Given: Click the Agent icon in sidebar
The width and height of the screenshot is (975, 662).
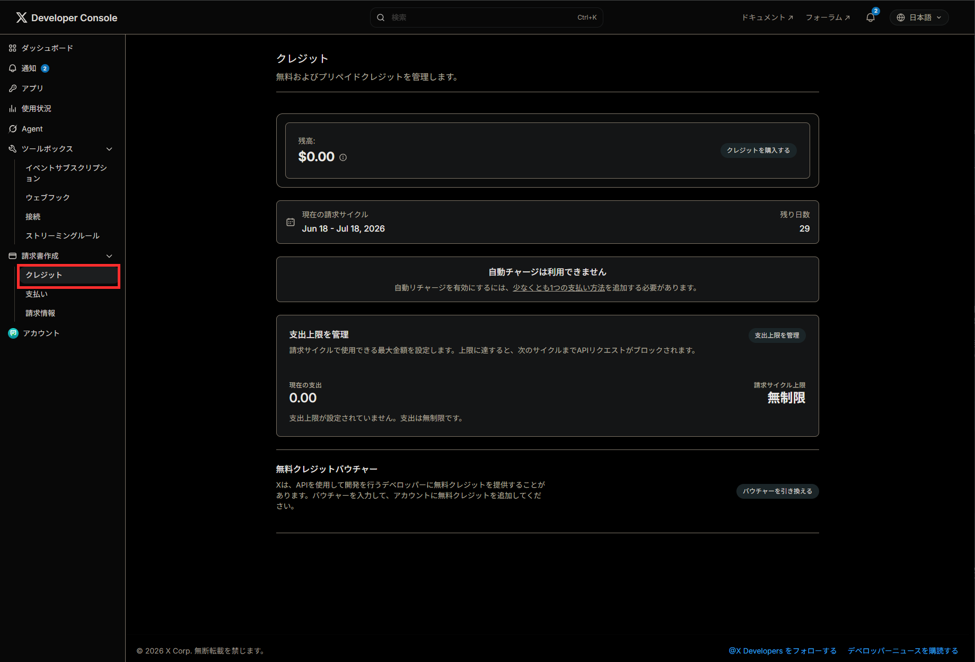Looking at the screenshot, I should coord(13,129).
